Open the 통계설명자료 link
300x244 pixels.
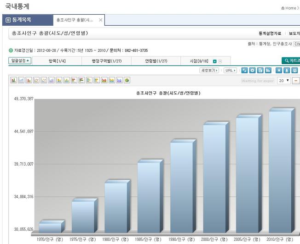pyautogui.click(x=270, y=33)
